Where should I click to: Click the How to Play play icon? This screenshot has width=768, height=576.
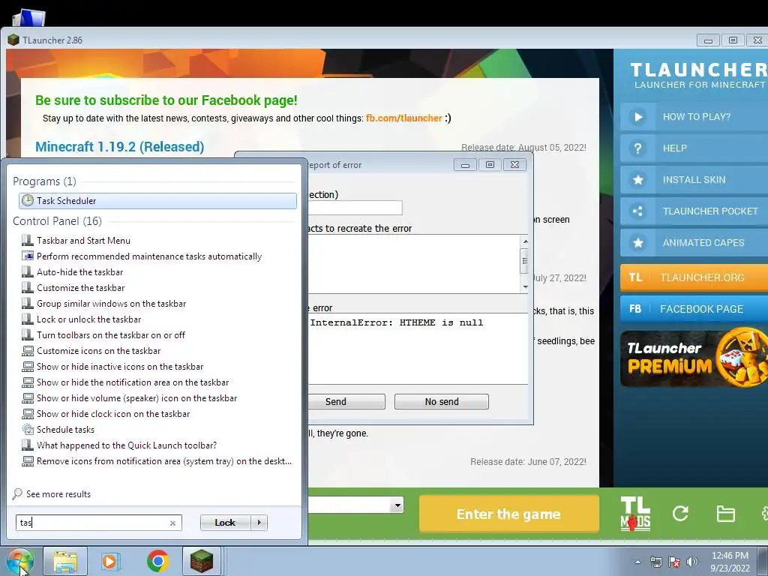637,117
